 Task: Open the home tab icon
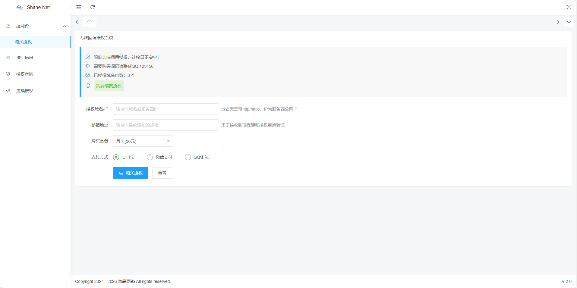coord(90,22)
